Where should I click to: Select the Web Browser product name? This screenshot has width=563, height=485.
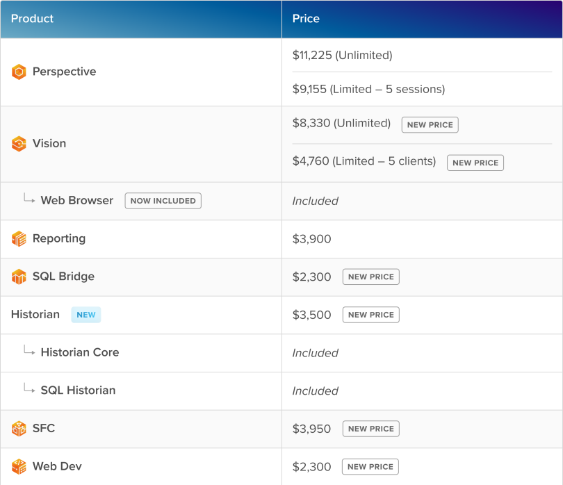click(x=77, y=200)
